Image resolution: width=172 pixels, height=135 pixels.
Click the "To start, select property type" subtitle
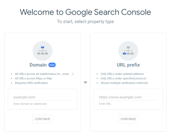click(85, 22)
